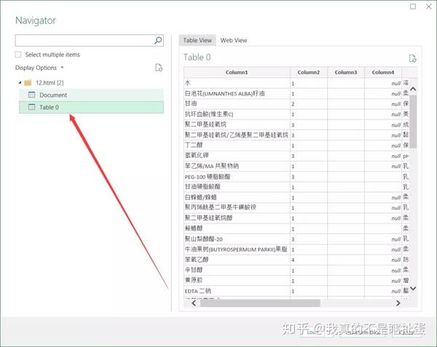Viewport: 437px width, 347px height.
Task: Click the cell 黄原胶
Action: (237, 281)
